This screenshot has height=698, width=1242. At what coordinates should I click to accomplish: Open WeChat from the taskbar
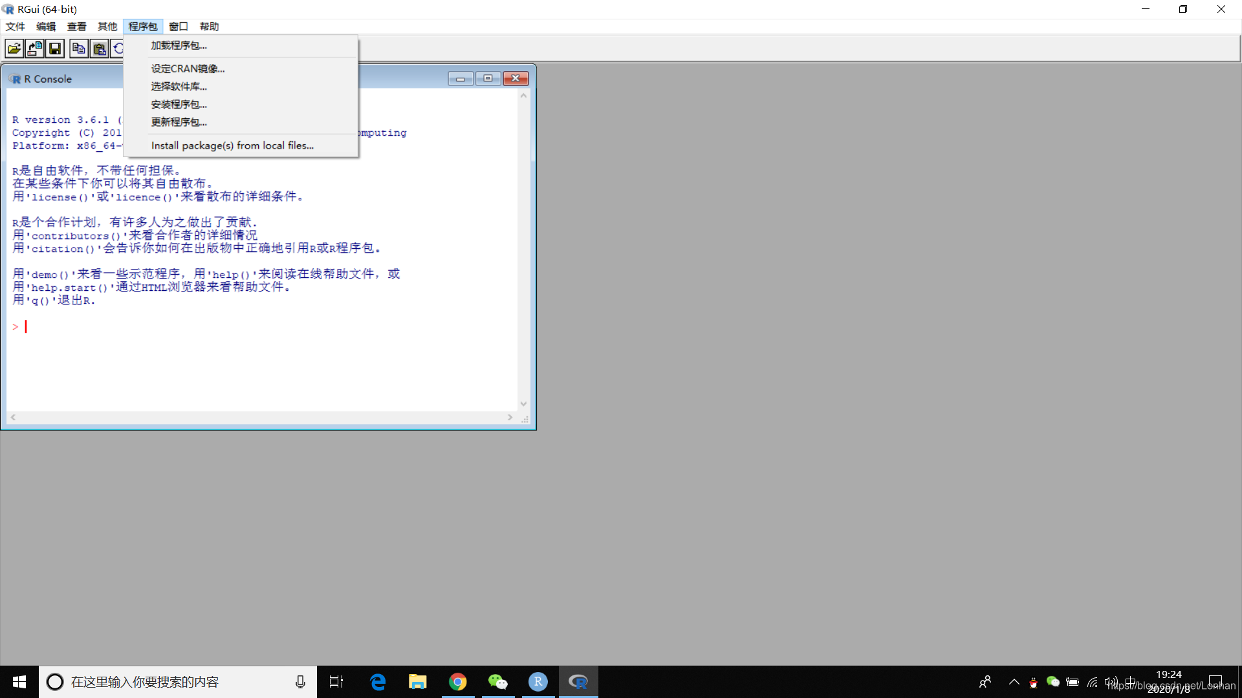(497, 682)
